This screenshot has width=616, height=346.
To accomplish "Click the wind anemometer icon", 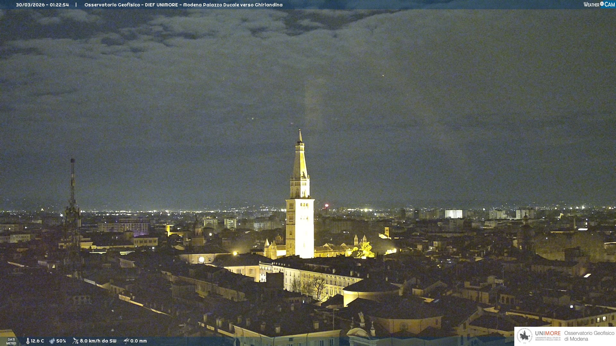I will click(x=75, y=341).
